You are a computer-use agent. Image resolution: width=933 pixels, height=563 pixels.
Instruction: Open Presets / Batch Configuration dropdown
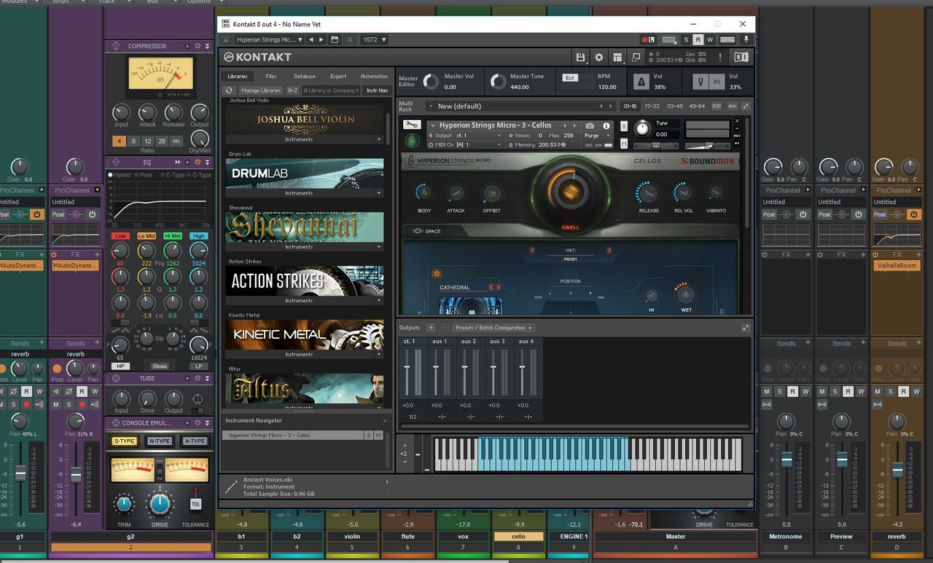pos(493,328)
